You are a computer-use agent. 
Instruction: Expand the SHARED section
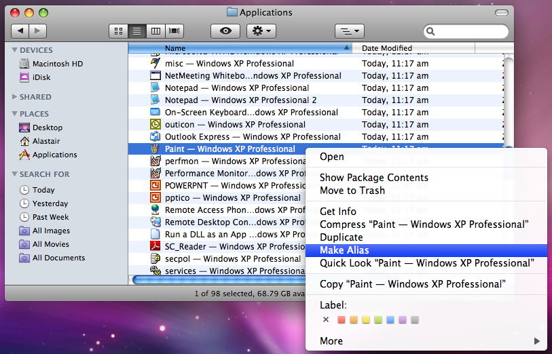tap(14, 97)
